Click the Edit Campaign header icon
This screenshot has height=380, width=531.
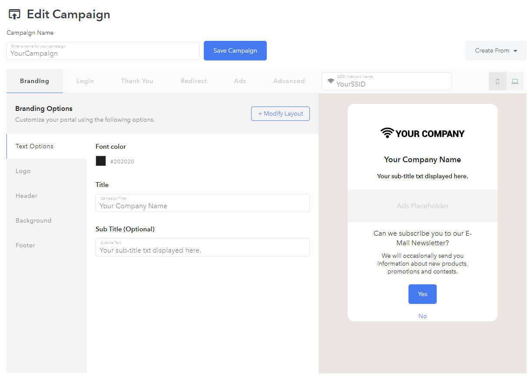[x=14, y=14]
